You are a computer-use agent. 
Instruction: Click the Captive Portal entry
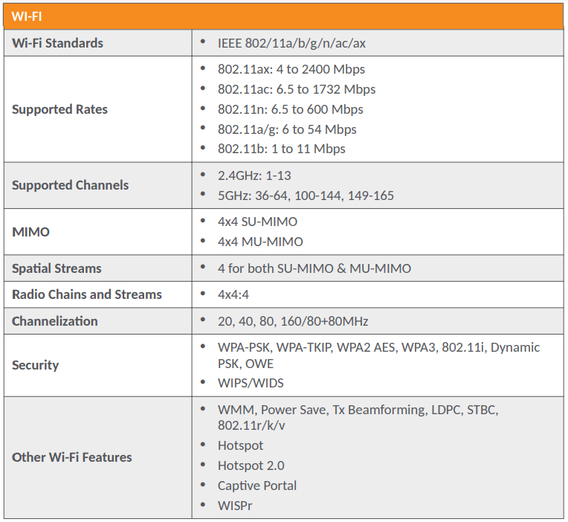tap(256, 486)
